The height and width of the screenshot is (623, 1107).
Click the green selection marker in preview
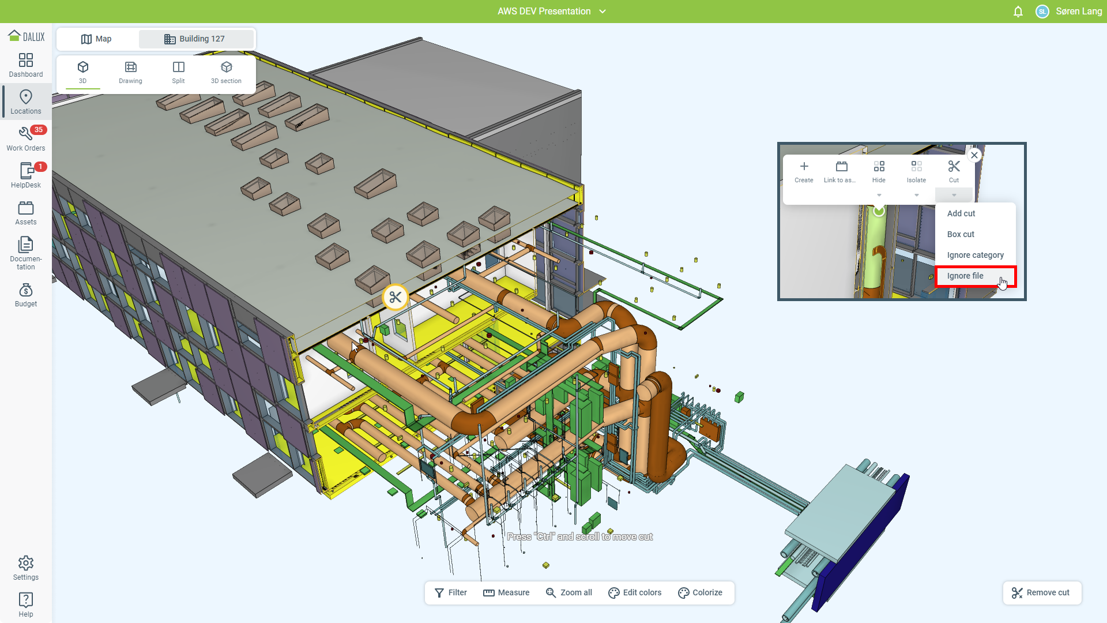coord(879,211)
